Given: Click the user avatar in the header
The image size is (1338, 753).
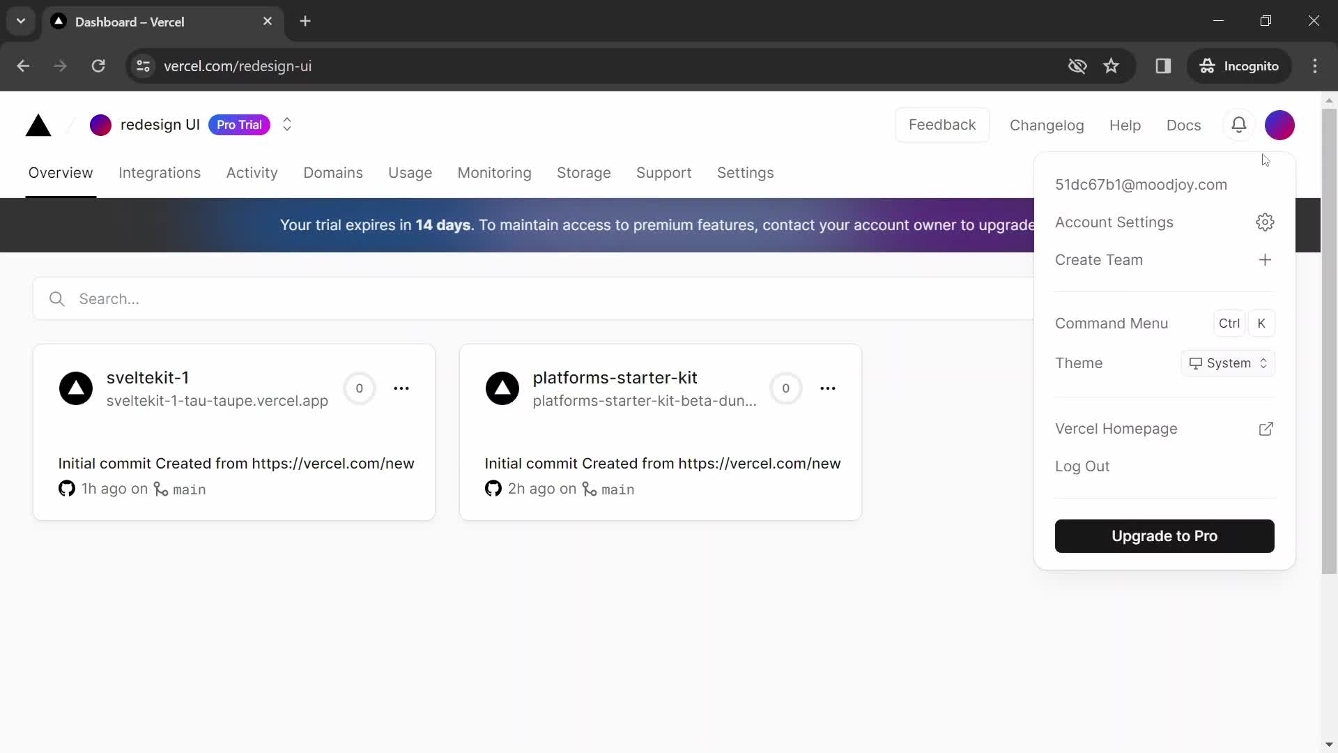Looking at the screenshot, I should pyautogui.click(x=1279, y=125).
